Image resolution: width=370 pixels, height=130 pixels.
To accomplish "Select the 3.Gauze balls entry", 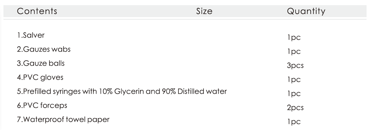I will (41, 64).
